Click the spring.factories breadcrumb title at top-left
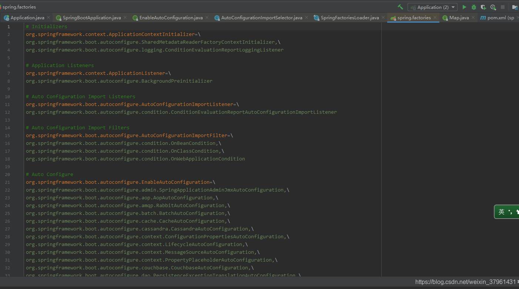The image size is (519, 289). pyautogui.click(x=19, y=7)
